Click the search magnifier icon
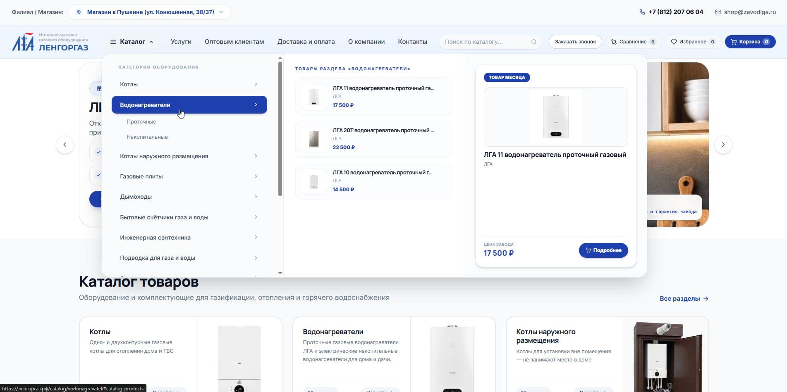Screen dimensions: 787x392 coord(534,42)
